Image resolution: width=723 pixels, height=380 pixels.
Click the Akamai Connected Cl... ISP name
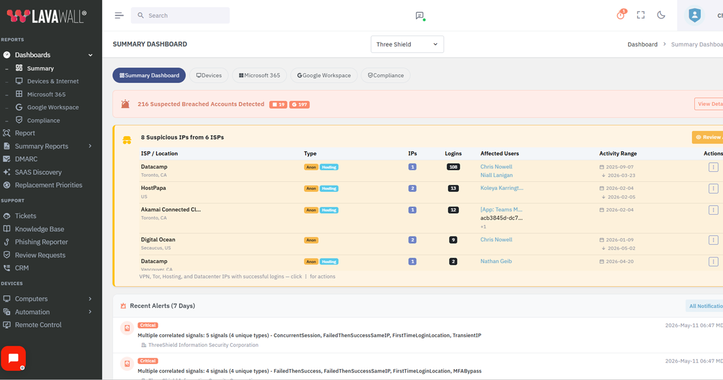[x=171, y=210]
